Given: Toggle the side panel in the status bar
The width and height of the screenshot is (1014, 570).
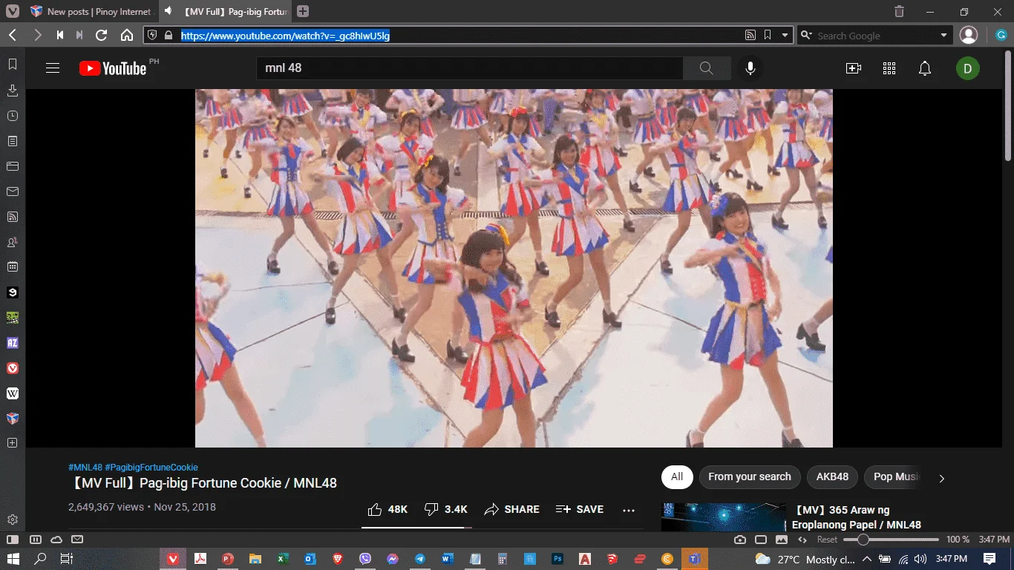Looking at the screenshot, I should pyautogui.click(x=13, y=540).
